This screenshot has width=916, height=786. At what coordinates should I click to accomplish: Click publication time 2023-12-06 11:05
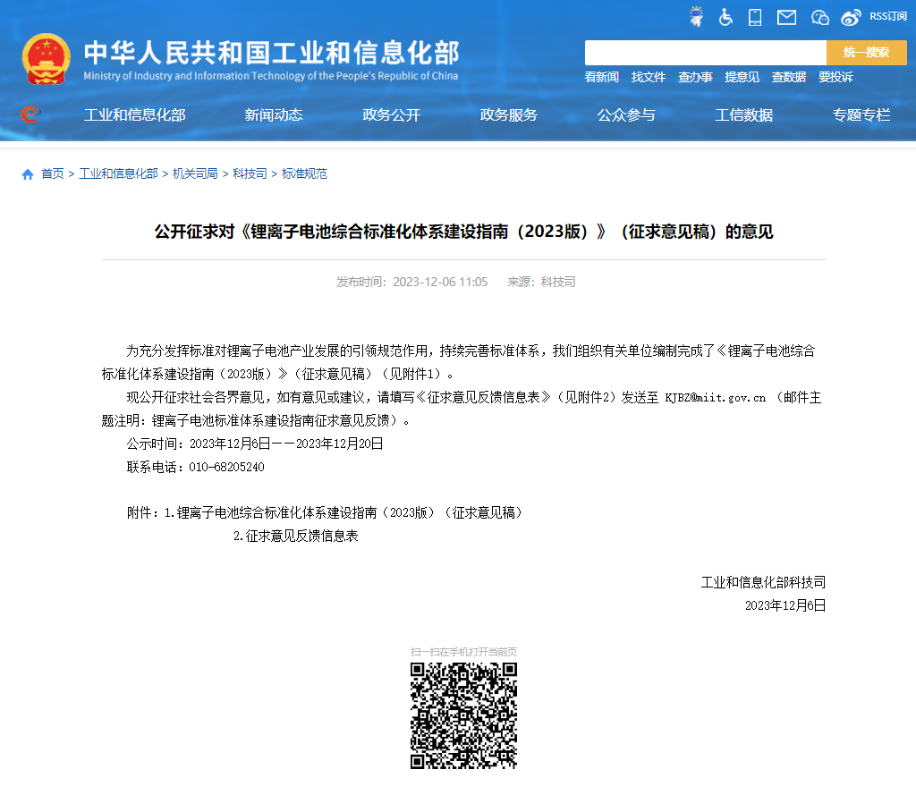click(x=440, y=282)
